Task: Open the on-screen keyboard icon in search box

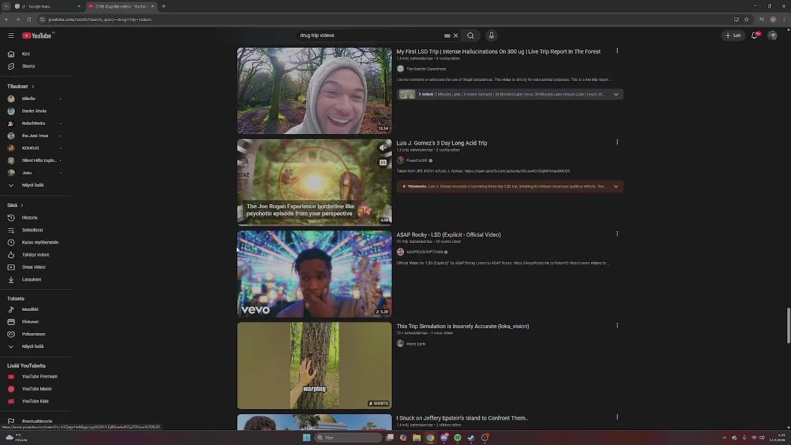Action: point(447,36)
